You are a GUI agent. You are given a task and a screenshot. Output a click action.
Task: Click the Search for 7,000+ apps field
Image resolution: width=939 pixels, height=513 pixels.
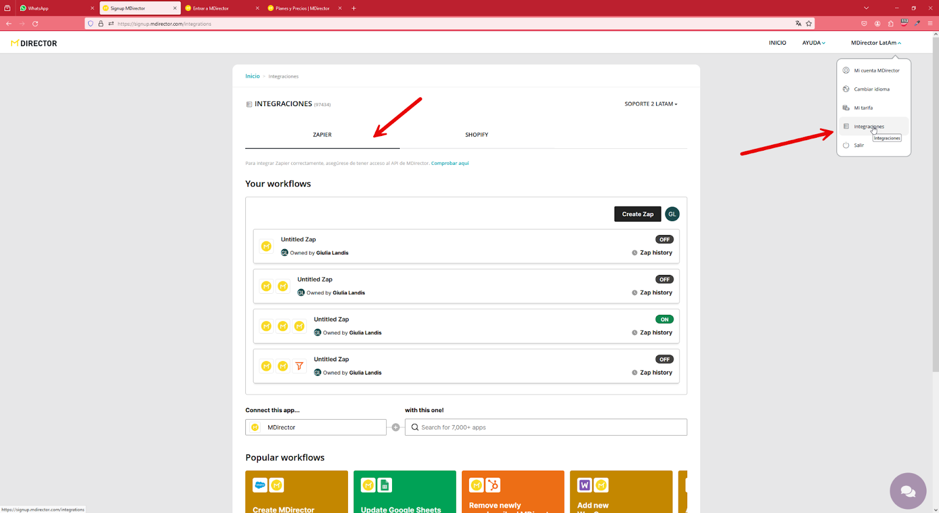click(546, 427)
